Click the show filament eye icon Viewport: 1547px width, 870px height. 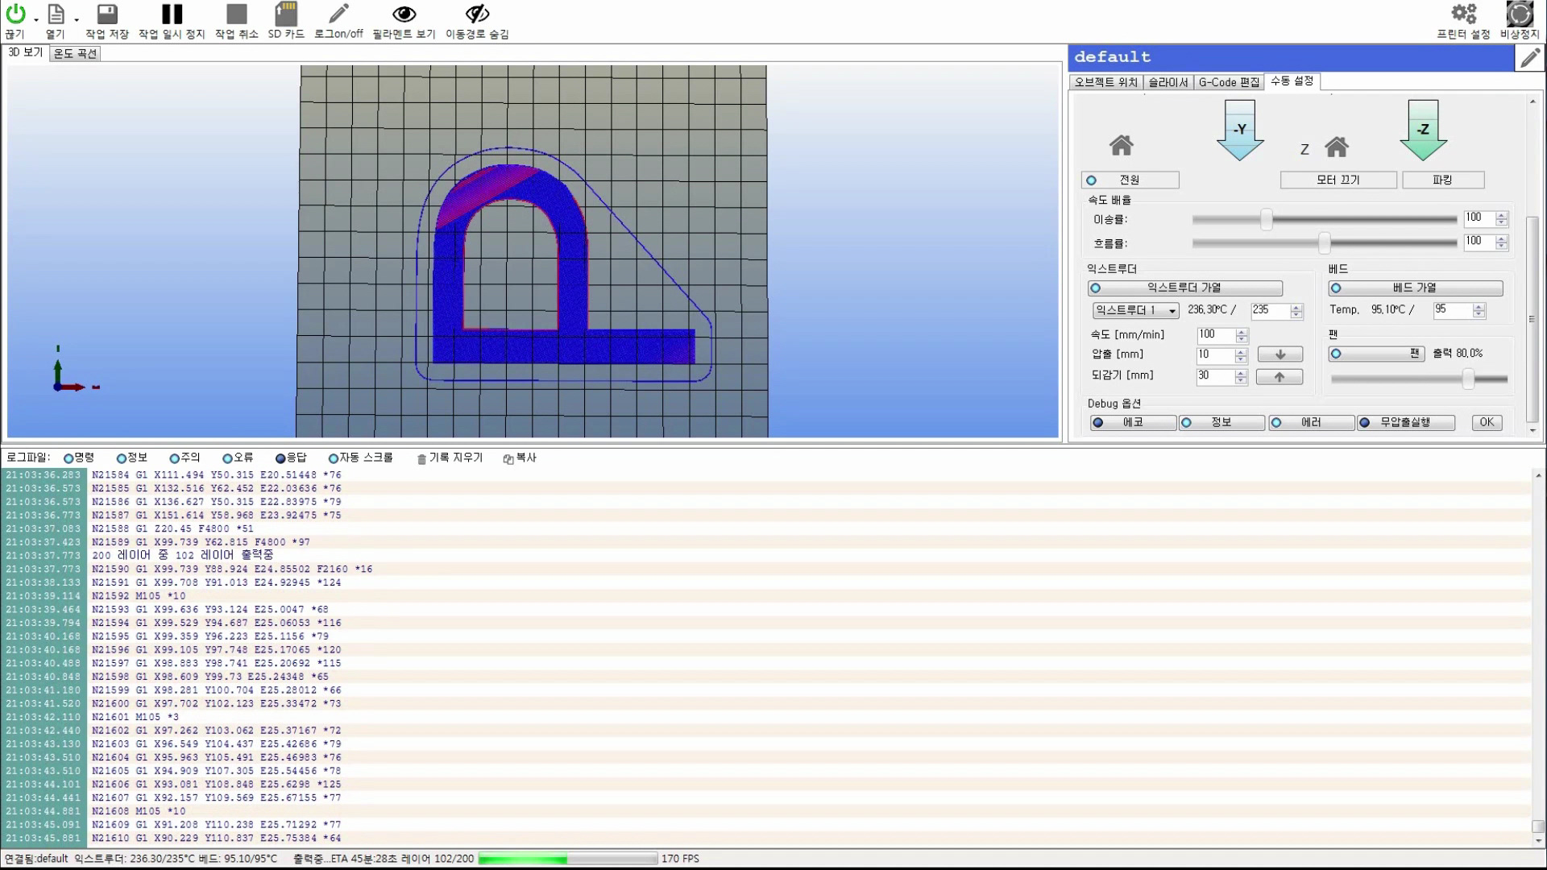tap(404, 14)
